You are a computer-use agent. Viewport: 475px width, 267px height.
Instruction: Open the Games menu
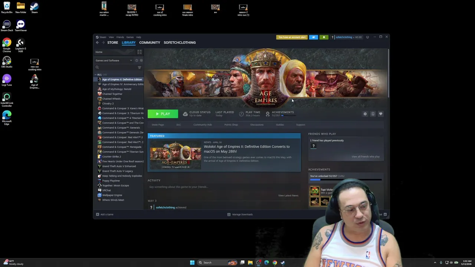pyautogui.click(x=130, y=37)
